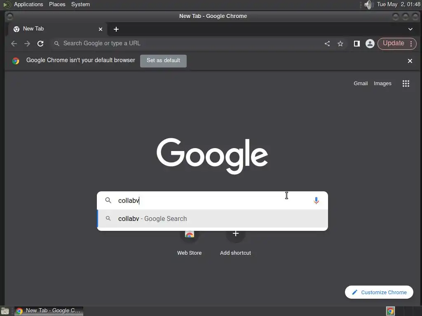Screen dimensions: 422x316
Task: Click the forward navigation arrow
Action: [27, 44]
